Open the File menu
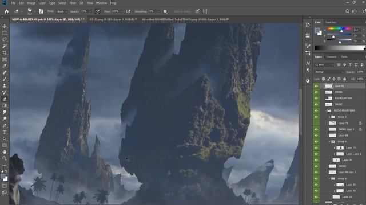This screenshot has height=205, width=366. click(13, 3)
